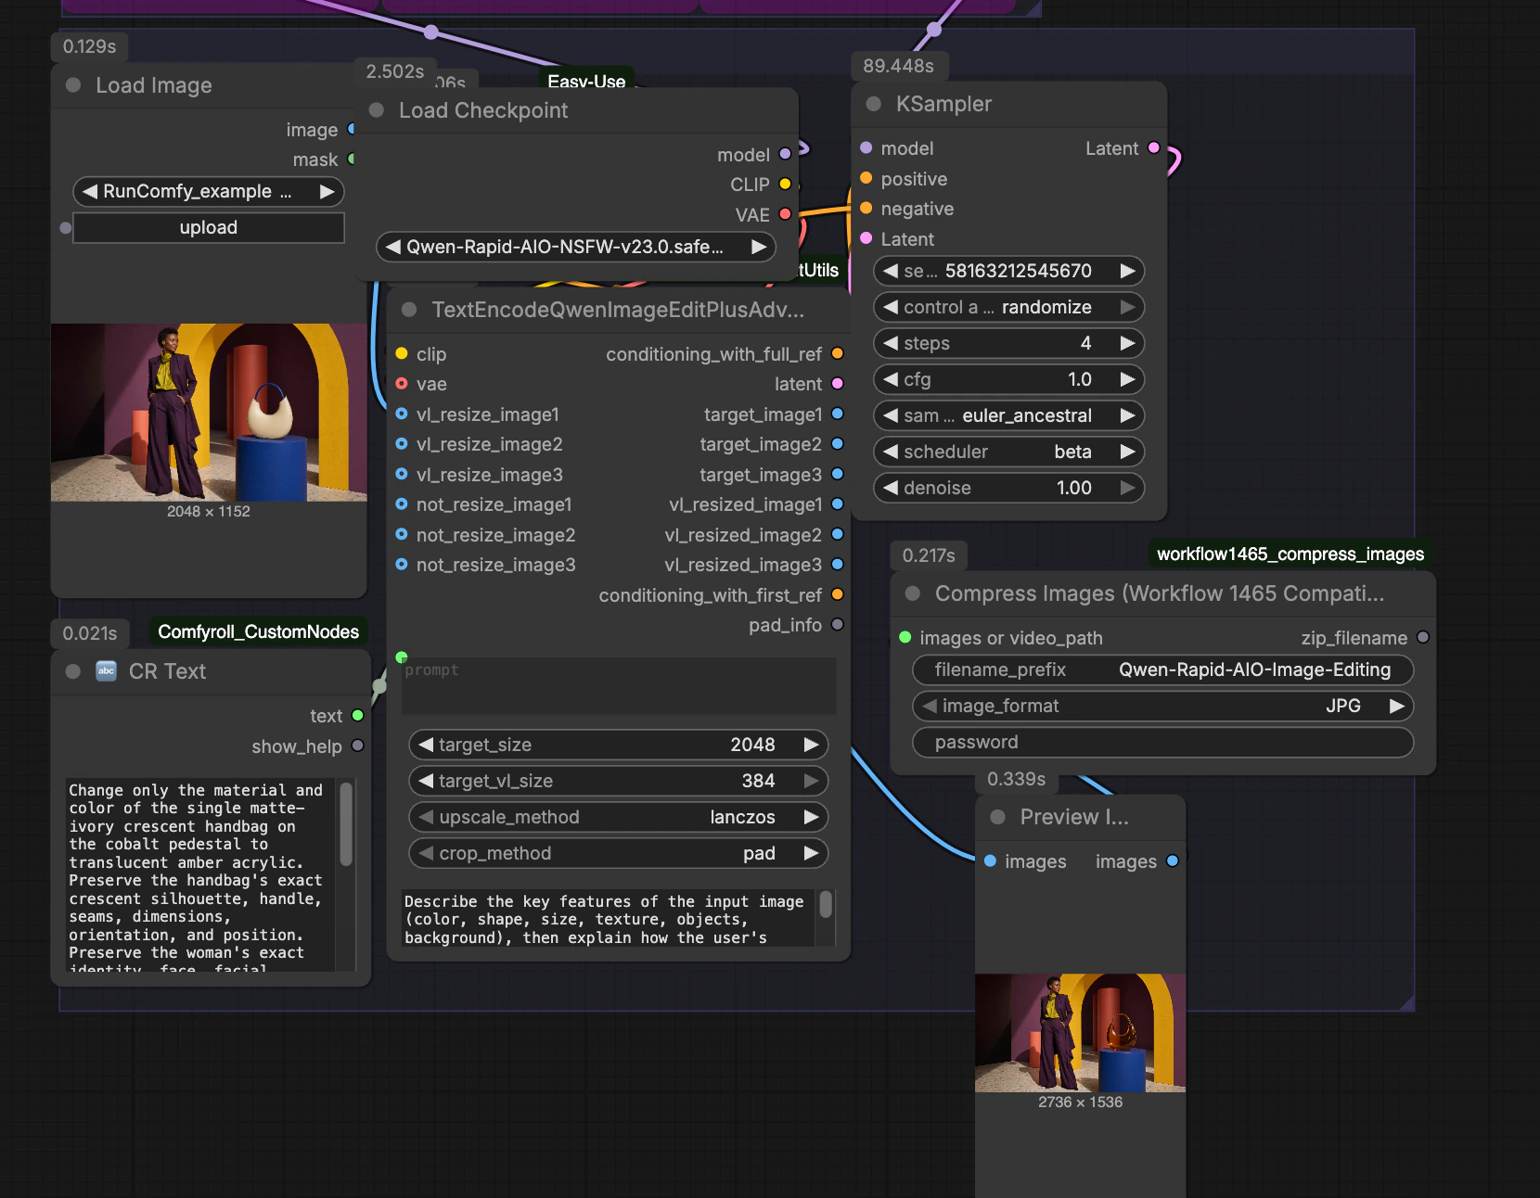Click the target_size 2048 slider
The width and height of the screenshot is (1540, 1198).
[619, 745]
